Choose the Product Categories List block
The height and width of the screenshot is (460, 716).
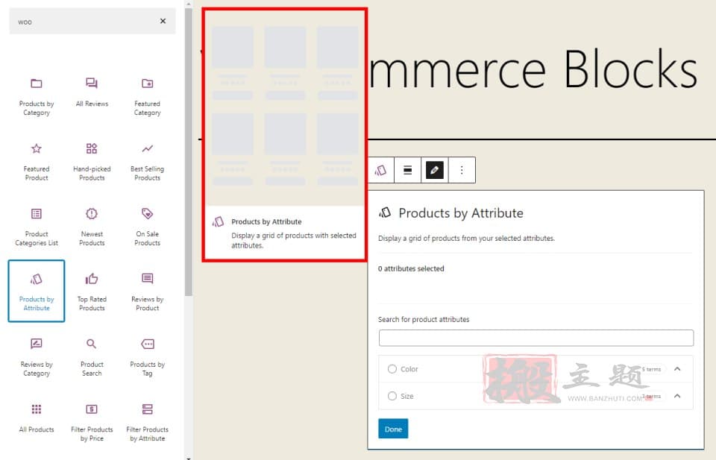[37, 227]
